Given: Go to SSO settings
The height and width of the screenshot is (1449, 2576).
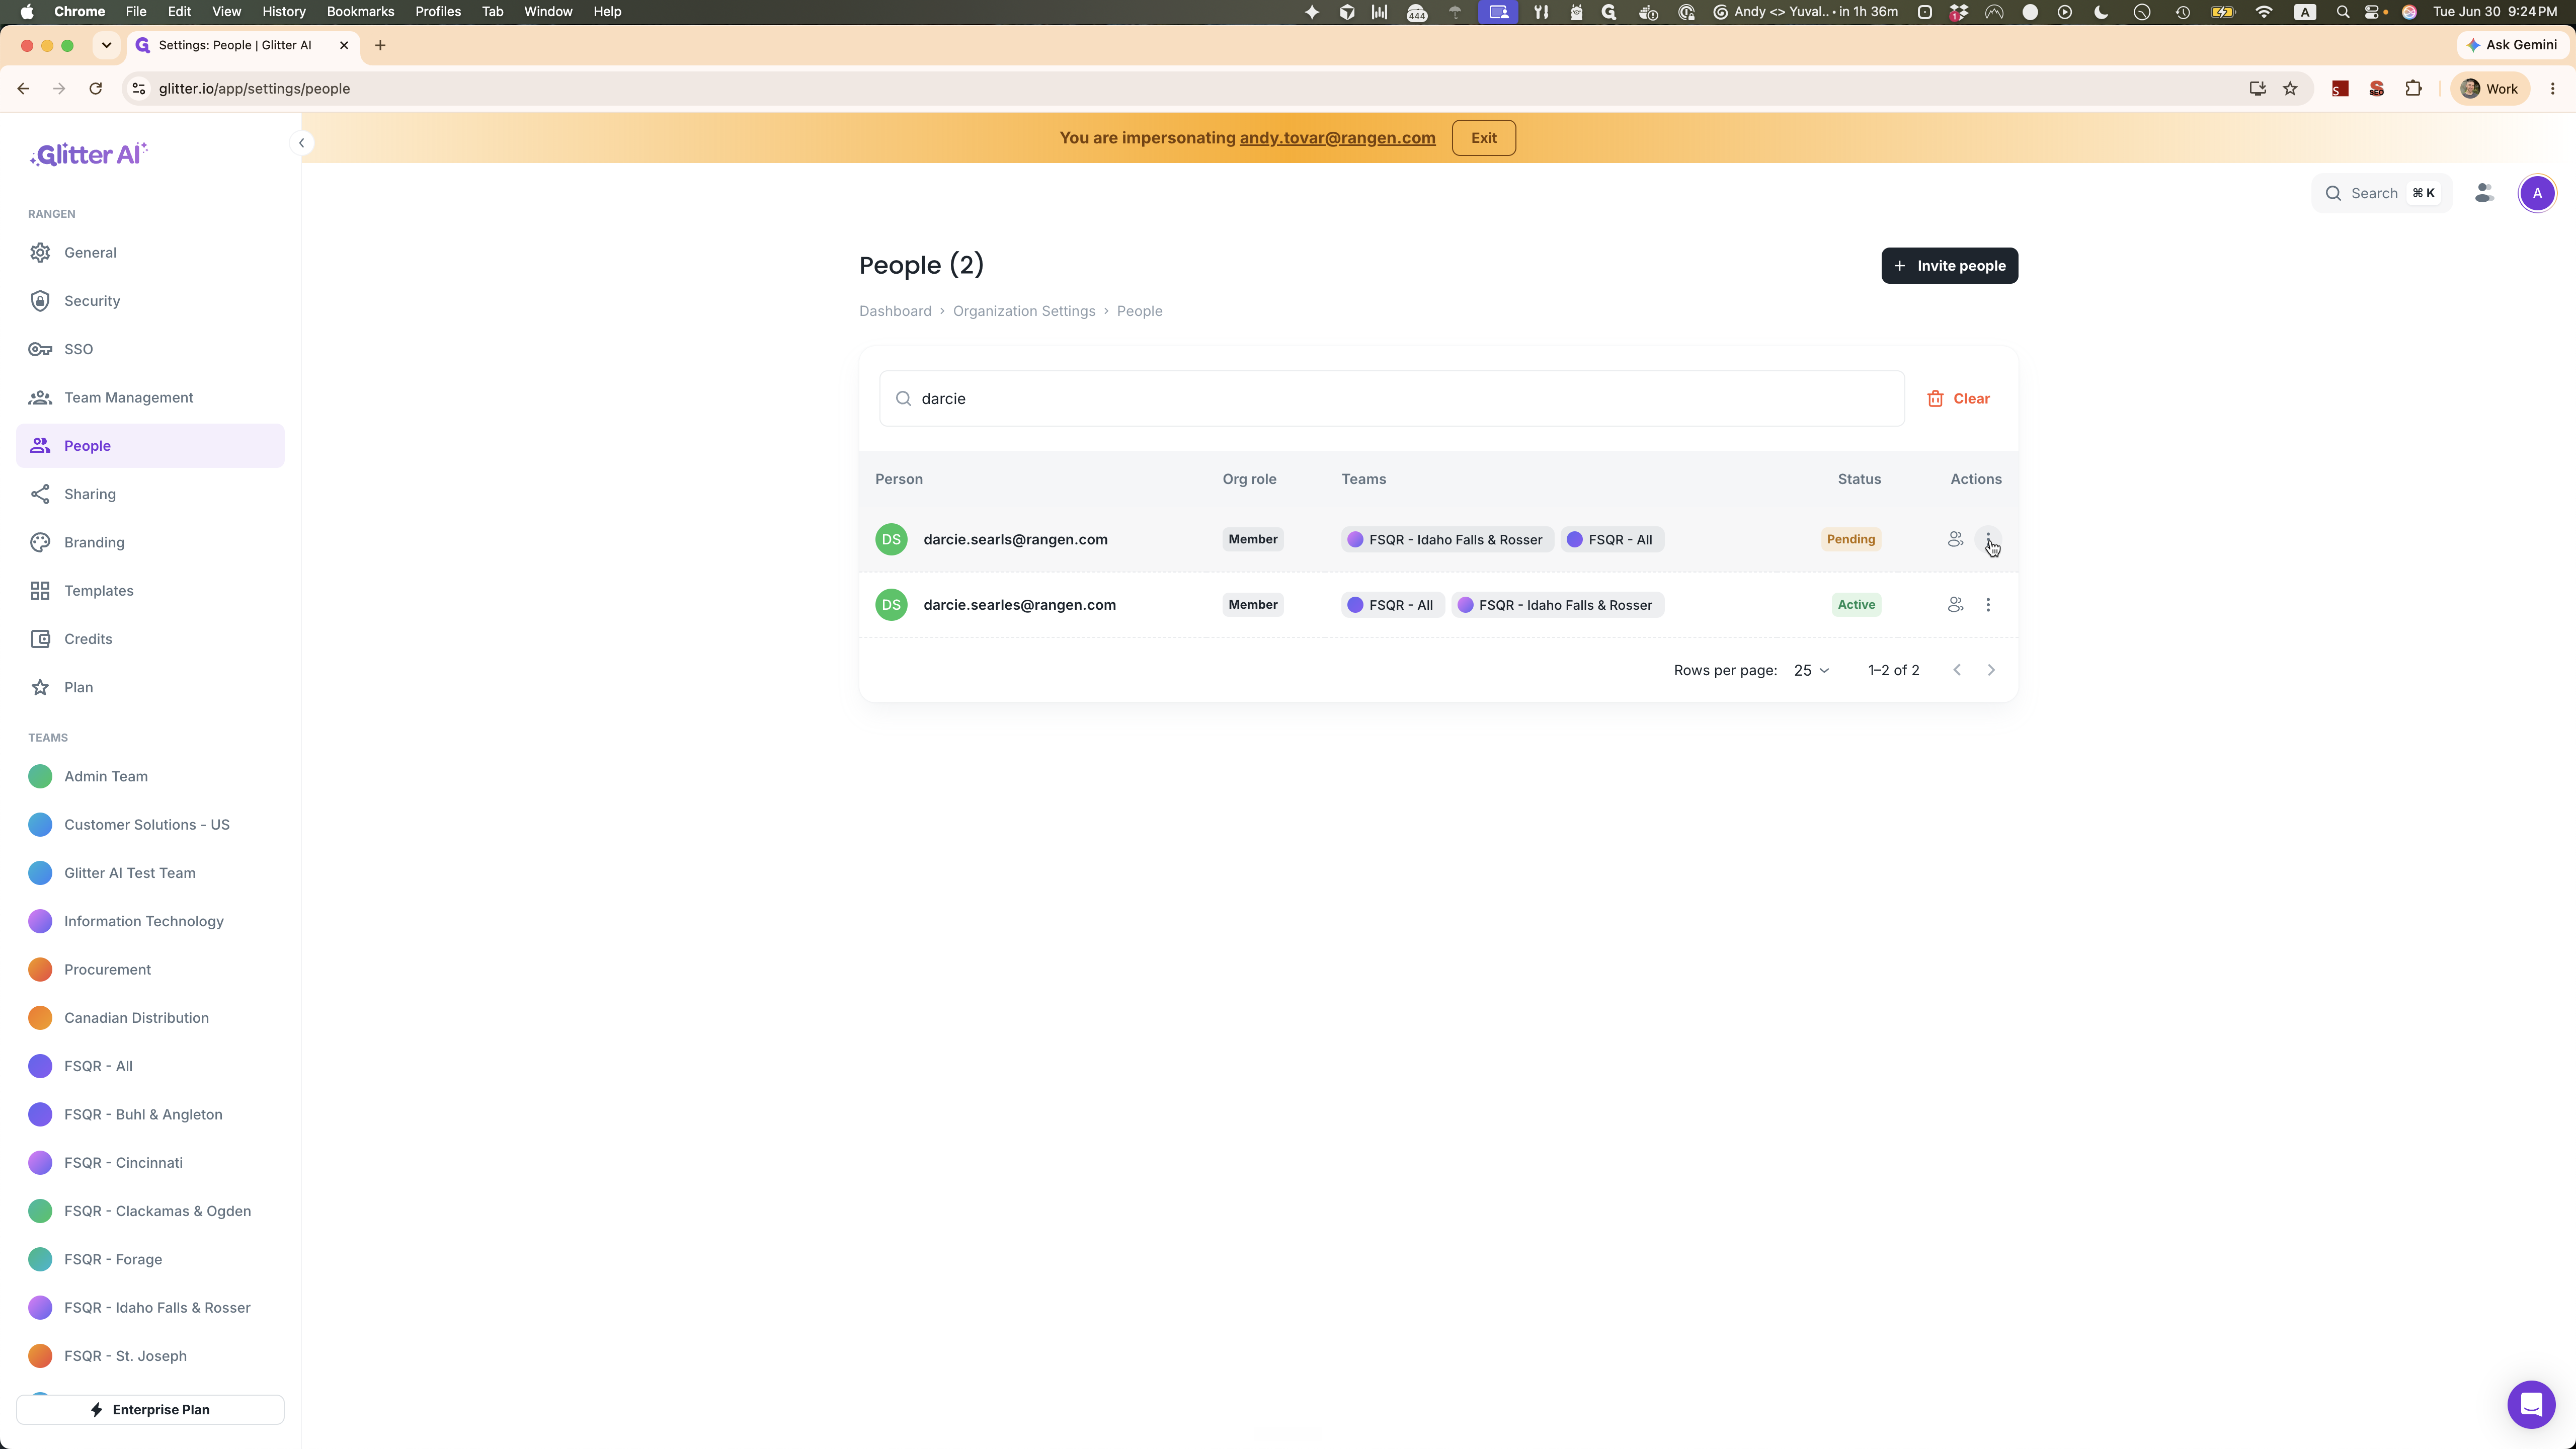Looking at the screenshot, I should (150, 349).
